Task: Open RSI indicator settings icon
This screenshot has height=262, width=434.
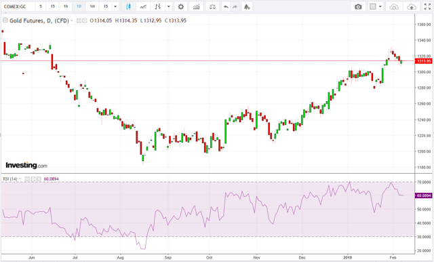Action: coord(33,179)
